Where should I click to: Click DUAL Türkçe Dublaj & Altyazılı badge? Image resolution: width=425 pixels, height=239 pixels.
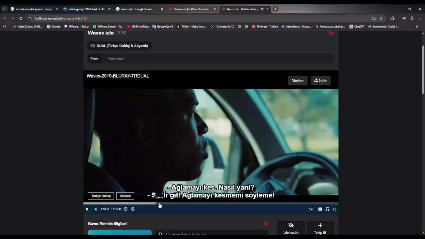tap(119, 46)
